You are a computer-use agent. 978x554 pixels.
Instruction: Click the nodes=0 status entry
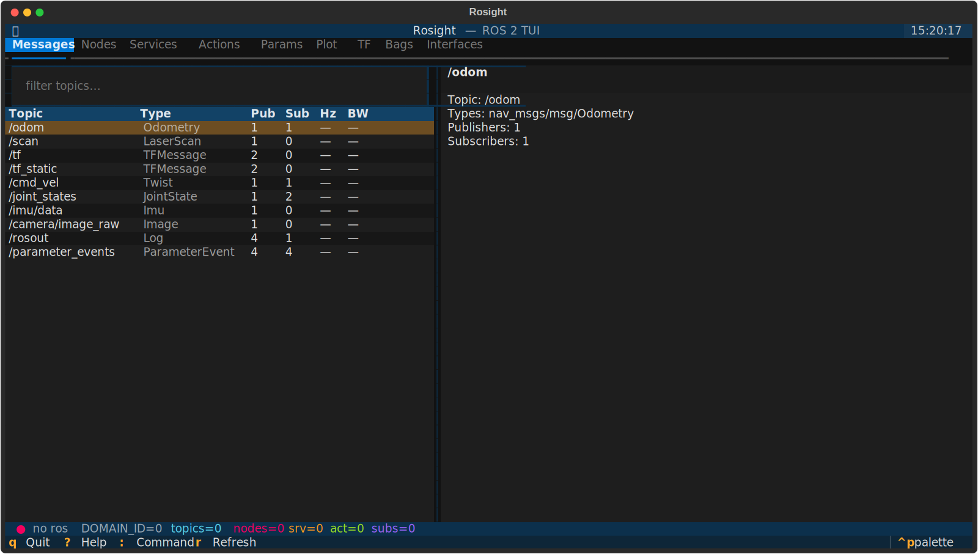pos(259,529)
